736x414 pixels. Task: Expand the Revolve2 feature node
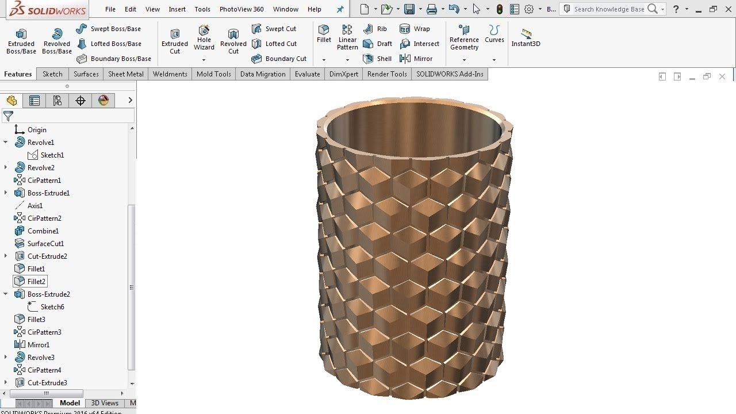click(x=6, y=167)
